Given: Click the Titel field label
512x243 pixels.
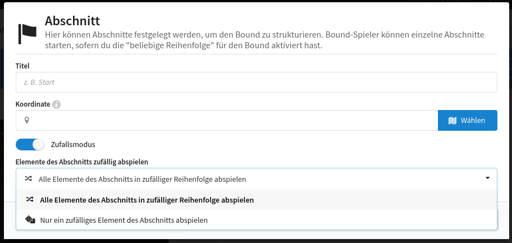Looking at the screenshot, I should pyautogui.click(x=22, y=66).
